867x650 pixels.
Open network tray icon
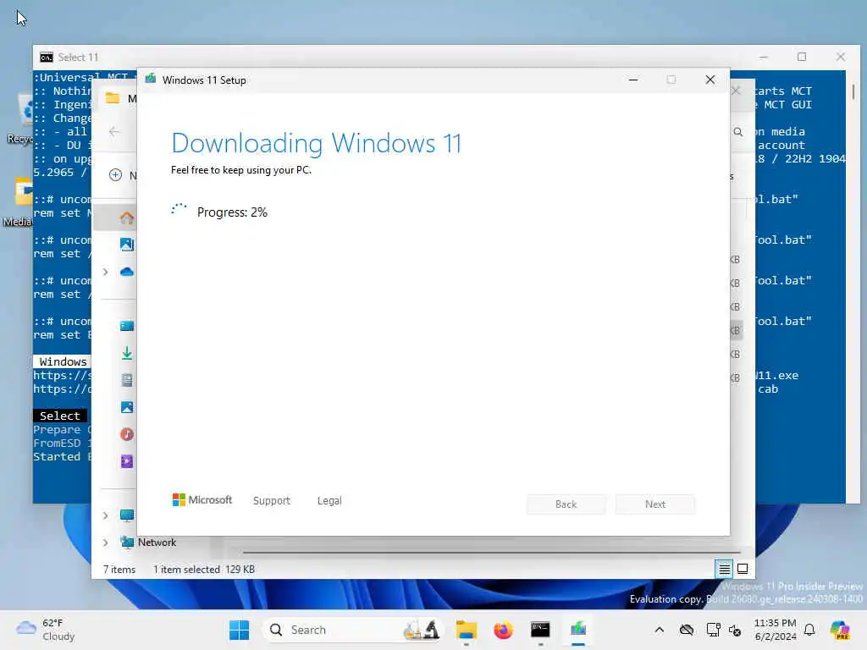713,630
